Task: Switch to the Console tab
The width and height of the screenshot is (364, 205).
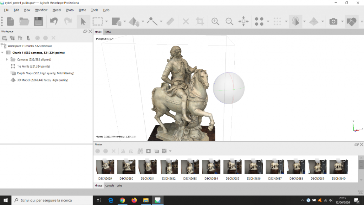Action: point(109,185)
